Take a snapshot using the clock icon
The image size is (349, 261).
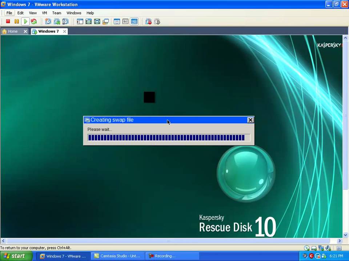(x=48, y=21)
